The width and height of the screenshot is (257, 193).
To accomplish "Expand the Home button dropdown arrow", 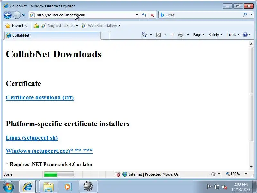I will tap(151, 35).
